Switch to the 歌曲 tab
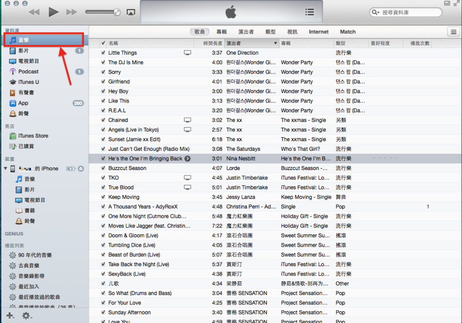Viewport: 462px width, 323px height. click(x=199, y=32)
